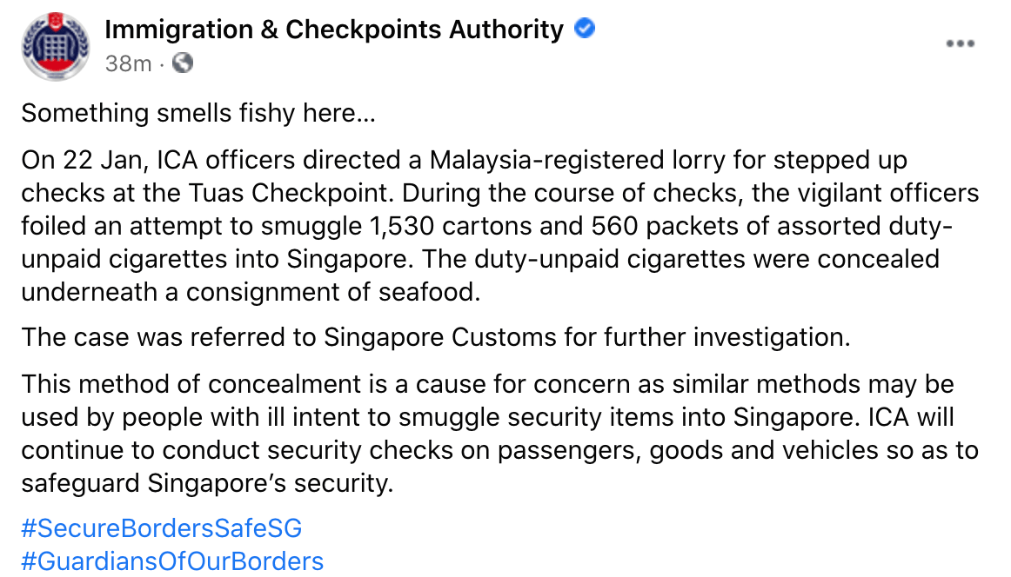Follow the #SecureBordersSafeSG hashtag
This screenshot has height=577, width=1011.
point(162,528)
